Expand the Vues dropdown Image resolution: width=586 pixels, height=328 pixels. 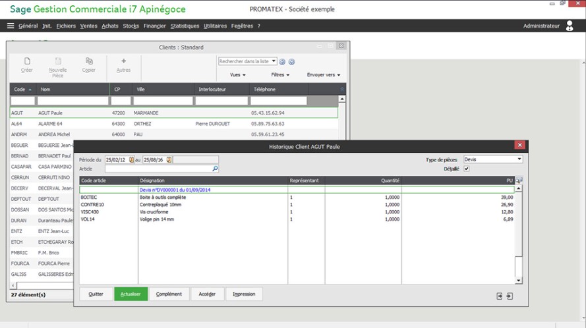[238, 74]
